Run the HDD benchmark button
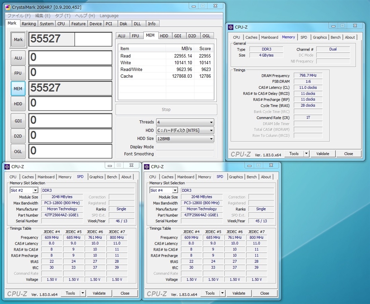370x304 pixels. point(18,104)
